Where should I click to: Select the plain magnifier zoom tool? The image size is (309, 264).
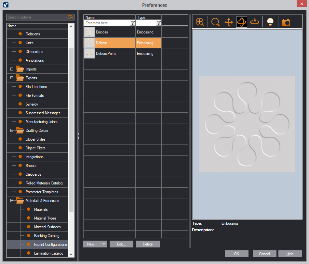[215, 22]
